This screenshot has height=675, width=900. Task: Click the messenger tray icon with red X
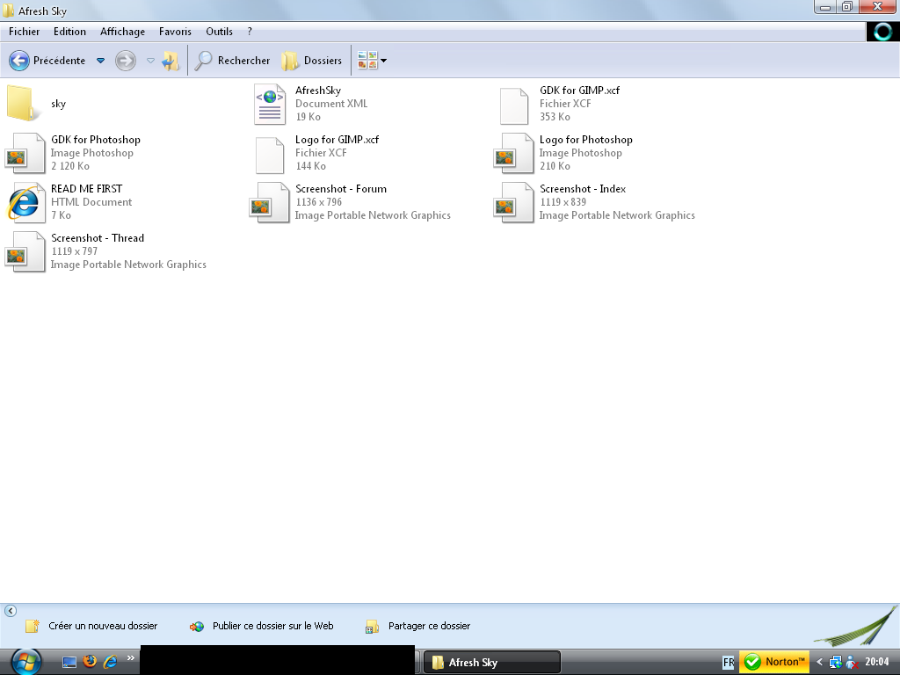click(853, 663)
